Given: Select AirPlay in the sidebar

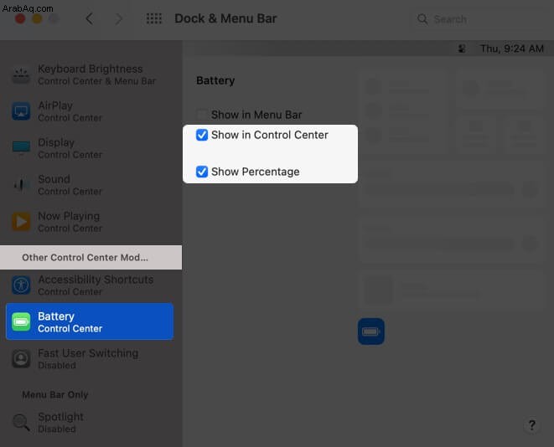Looking at the screenshot, I should point(91,111).
